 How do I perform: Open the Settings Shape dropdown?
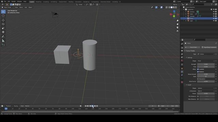pos(206,61)
